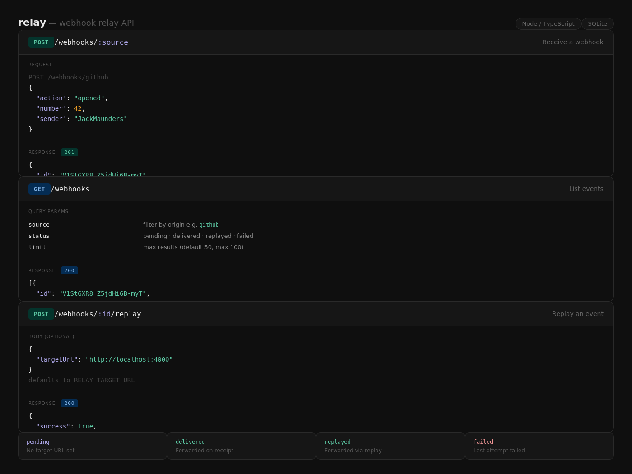Click the replayed status card

click(x=390, y=446)
